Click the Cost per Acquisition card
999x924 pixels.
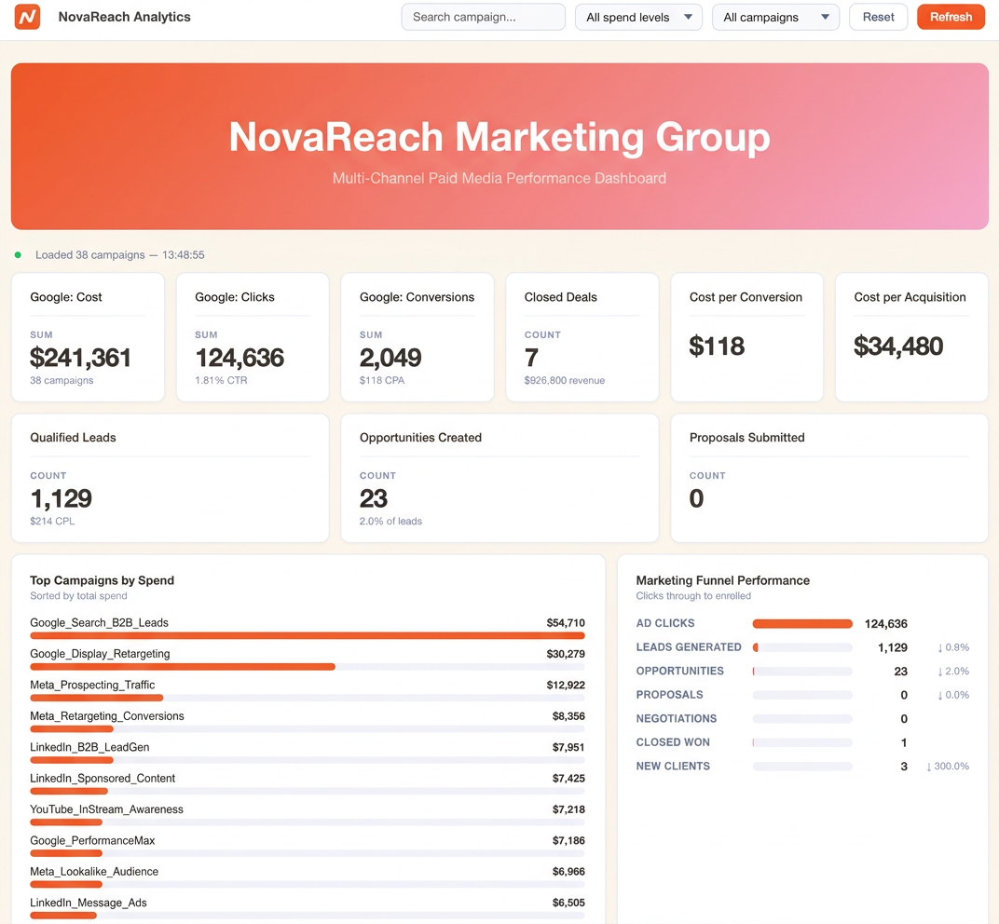pyautogui.click(x=911, y=337)
